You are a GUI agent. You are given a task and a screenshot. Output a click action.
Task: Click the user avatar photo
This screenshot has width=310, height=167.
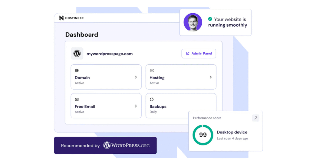(193, 22)
